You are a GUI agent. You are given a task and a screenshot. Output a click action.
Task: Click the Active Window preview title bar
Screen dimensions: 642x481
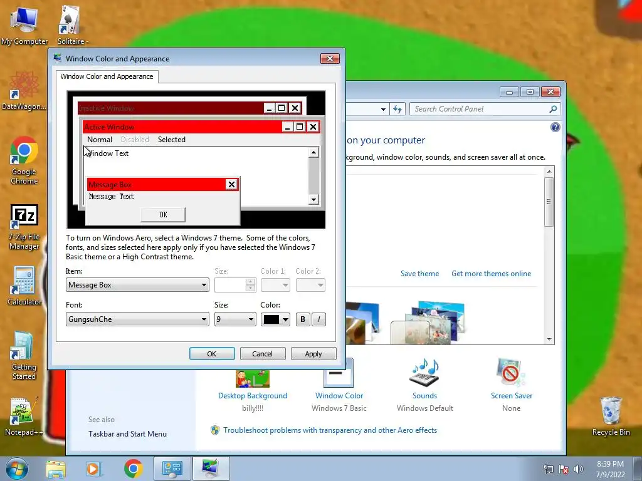(182, 127)
